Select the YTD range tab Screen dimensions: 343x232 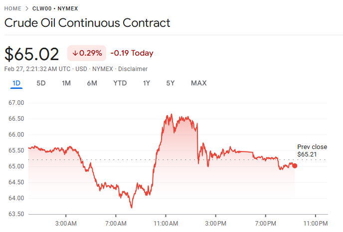click(120, 83)
